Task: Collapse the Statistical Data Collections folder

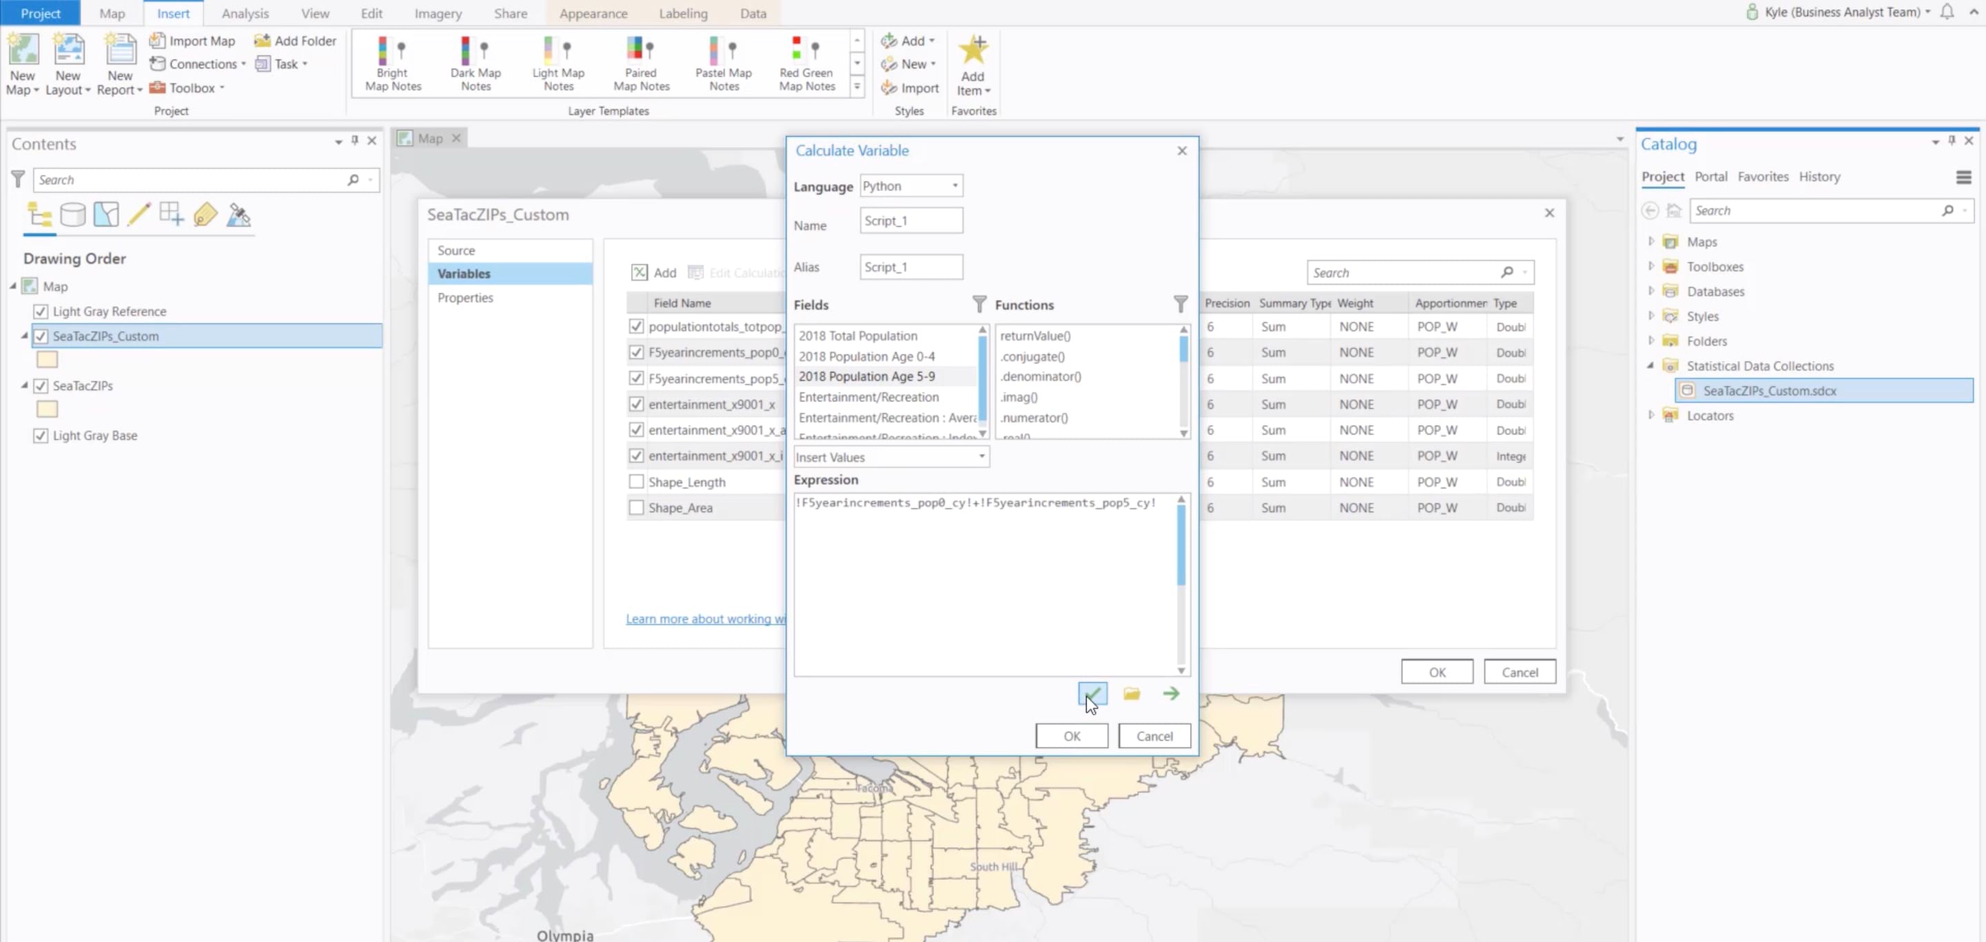Action: [x=1651, y=365]
